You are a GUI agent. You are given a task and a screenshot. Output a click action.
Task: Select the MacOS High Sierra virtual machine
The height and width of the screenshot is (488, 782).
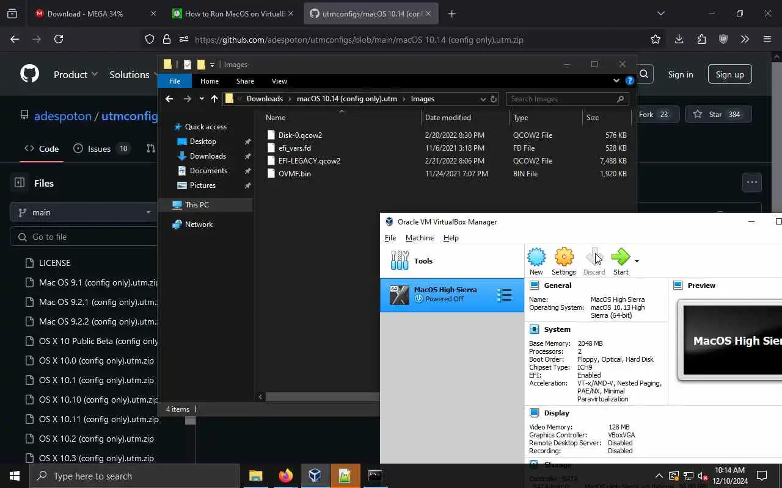click(452, 295)
